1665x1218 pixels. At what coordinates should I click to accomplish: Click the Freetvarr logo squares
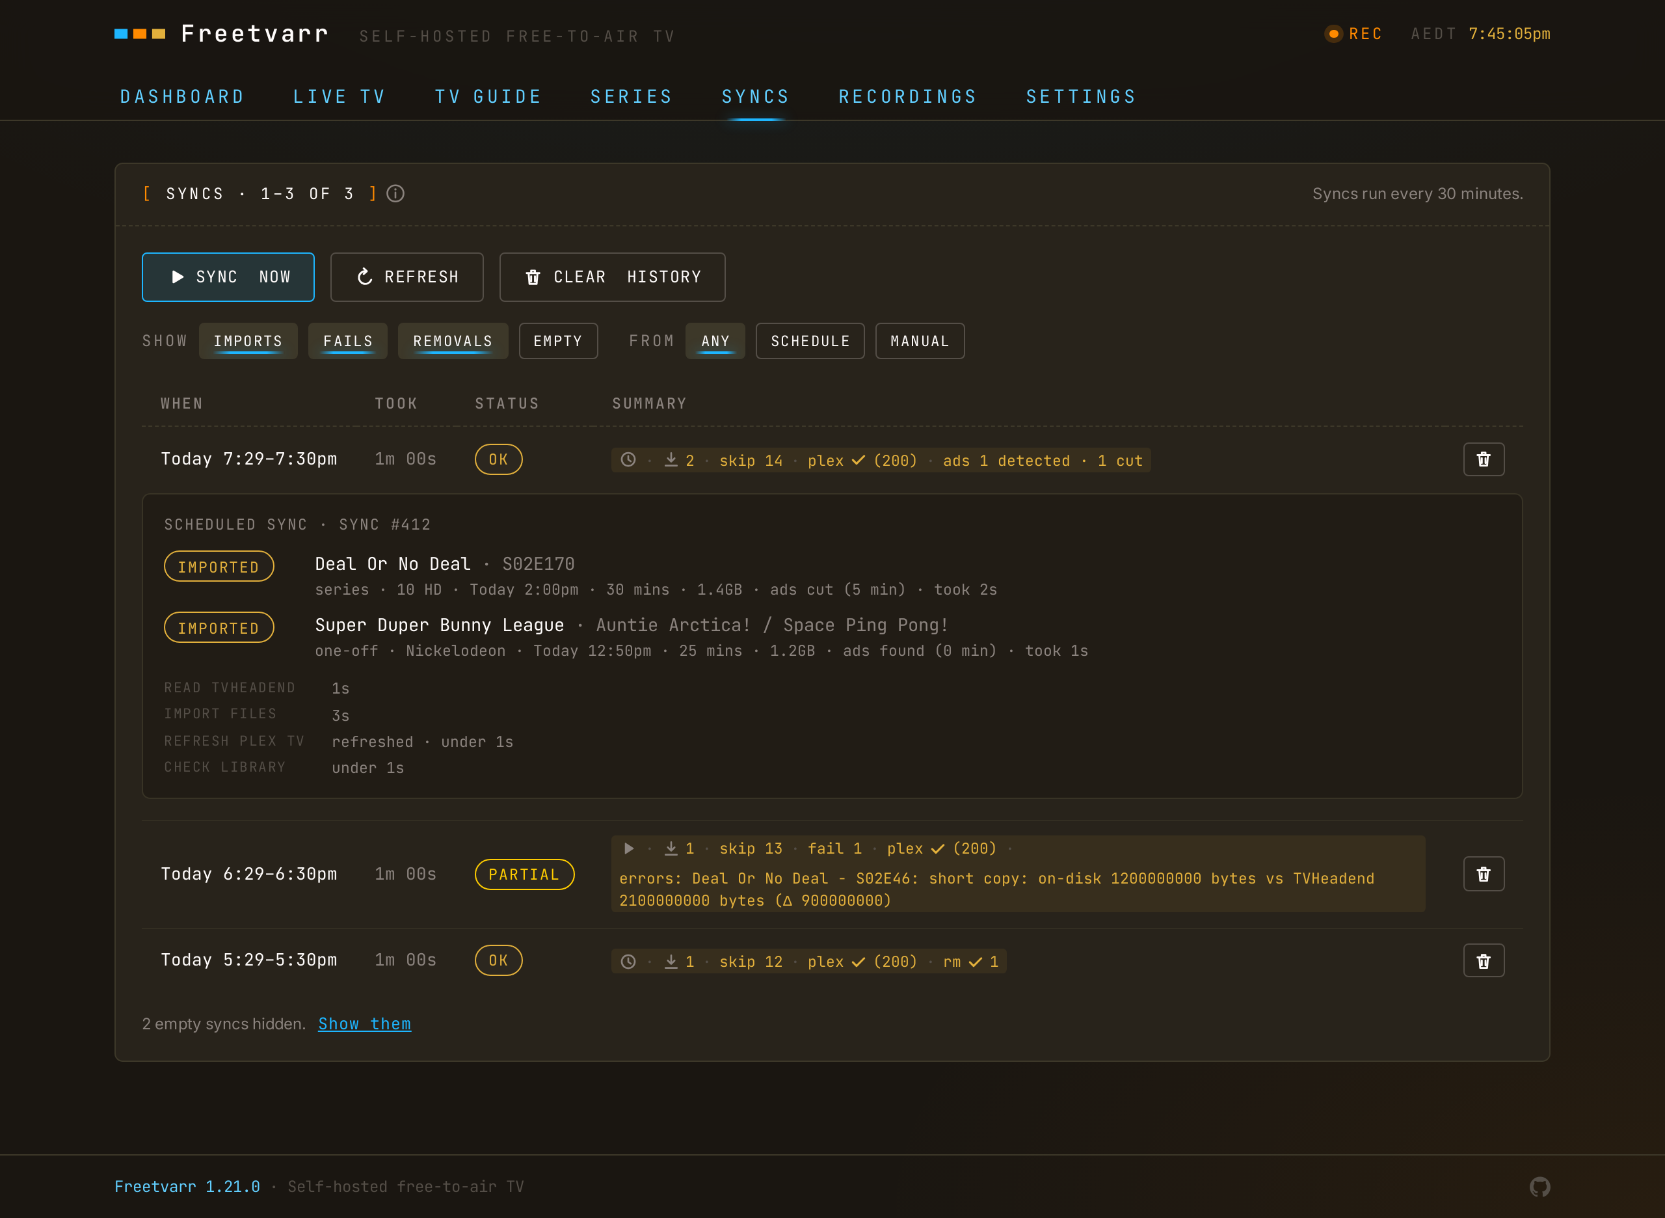[140, 34]
